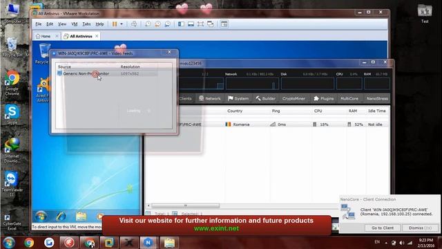The height and width of the screenshot is (249, 442).
Task: Click the 0ms ping value
Action: tap(282, 124)
